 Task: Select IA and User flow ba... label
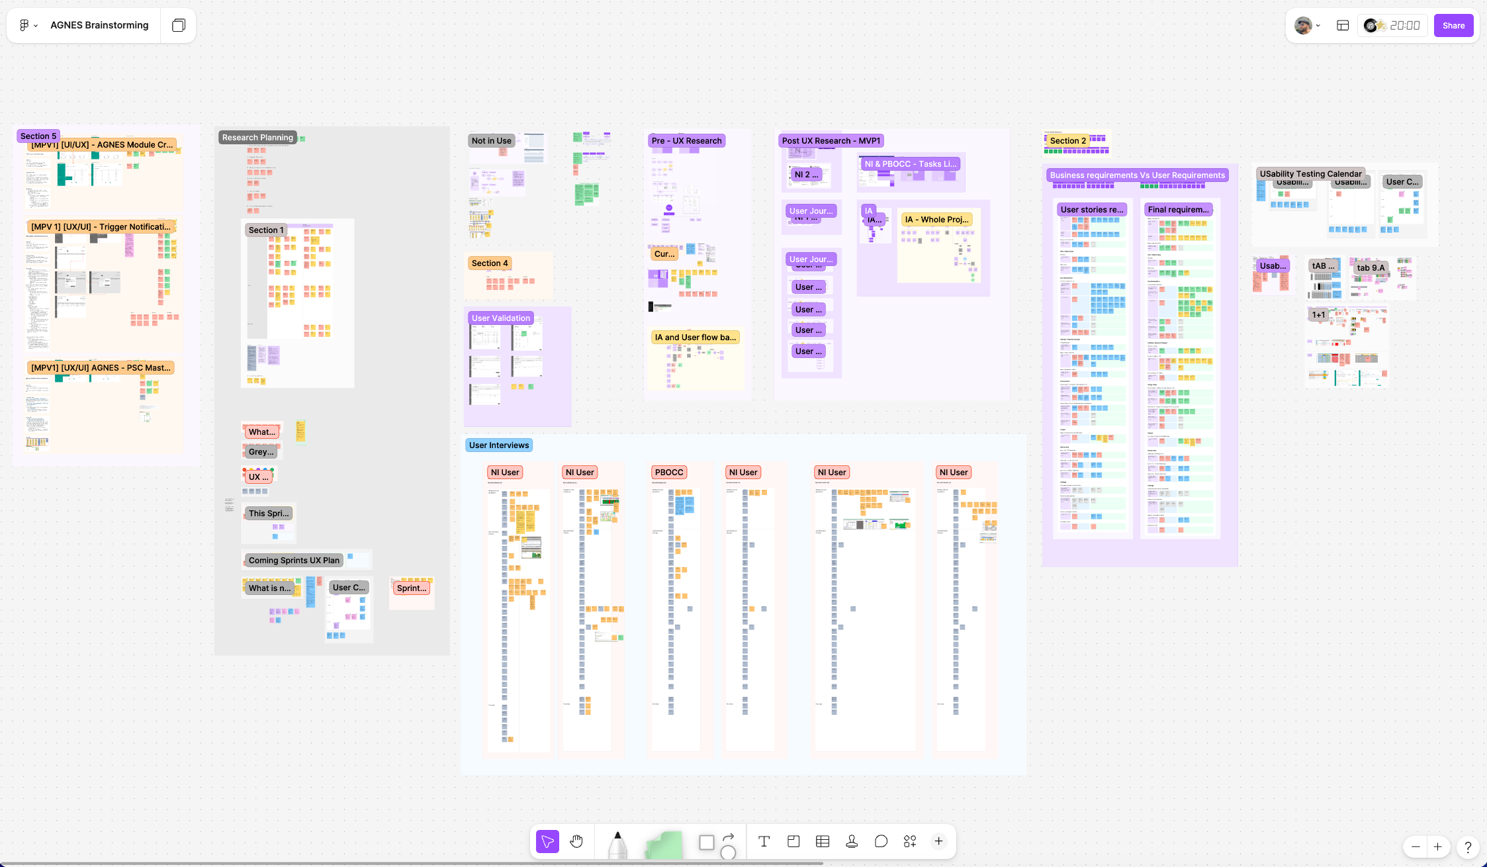(x=696, y=338)
